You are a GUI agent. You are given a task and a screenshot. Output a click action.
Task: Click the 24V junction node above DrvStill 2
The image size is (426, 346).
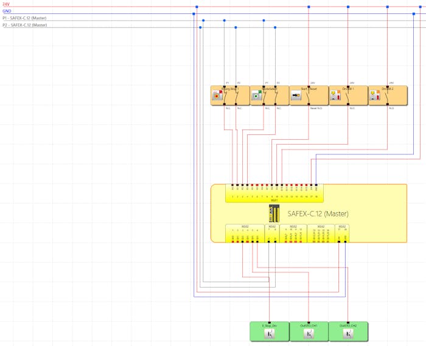coord(388,7)
